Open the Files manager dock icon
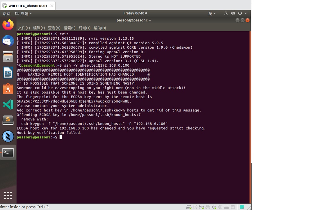 pos(8,56)
